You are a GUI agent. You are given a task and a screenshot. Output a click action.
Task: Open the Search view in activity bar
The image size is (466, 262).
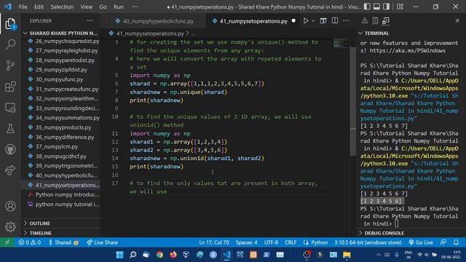click(10, 44)
